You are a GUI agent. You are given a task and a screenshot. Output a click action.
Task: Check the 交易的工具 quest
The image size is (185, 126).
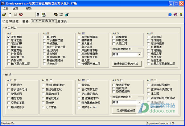pos(9,103)
